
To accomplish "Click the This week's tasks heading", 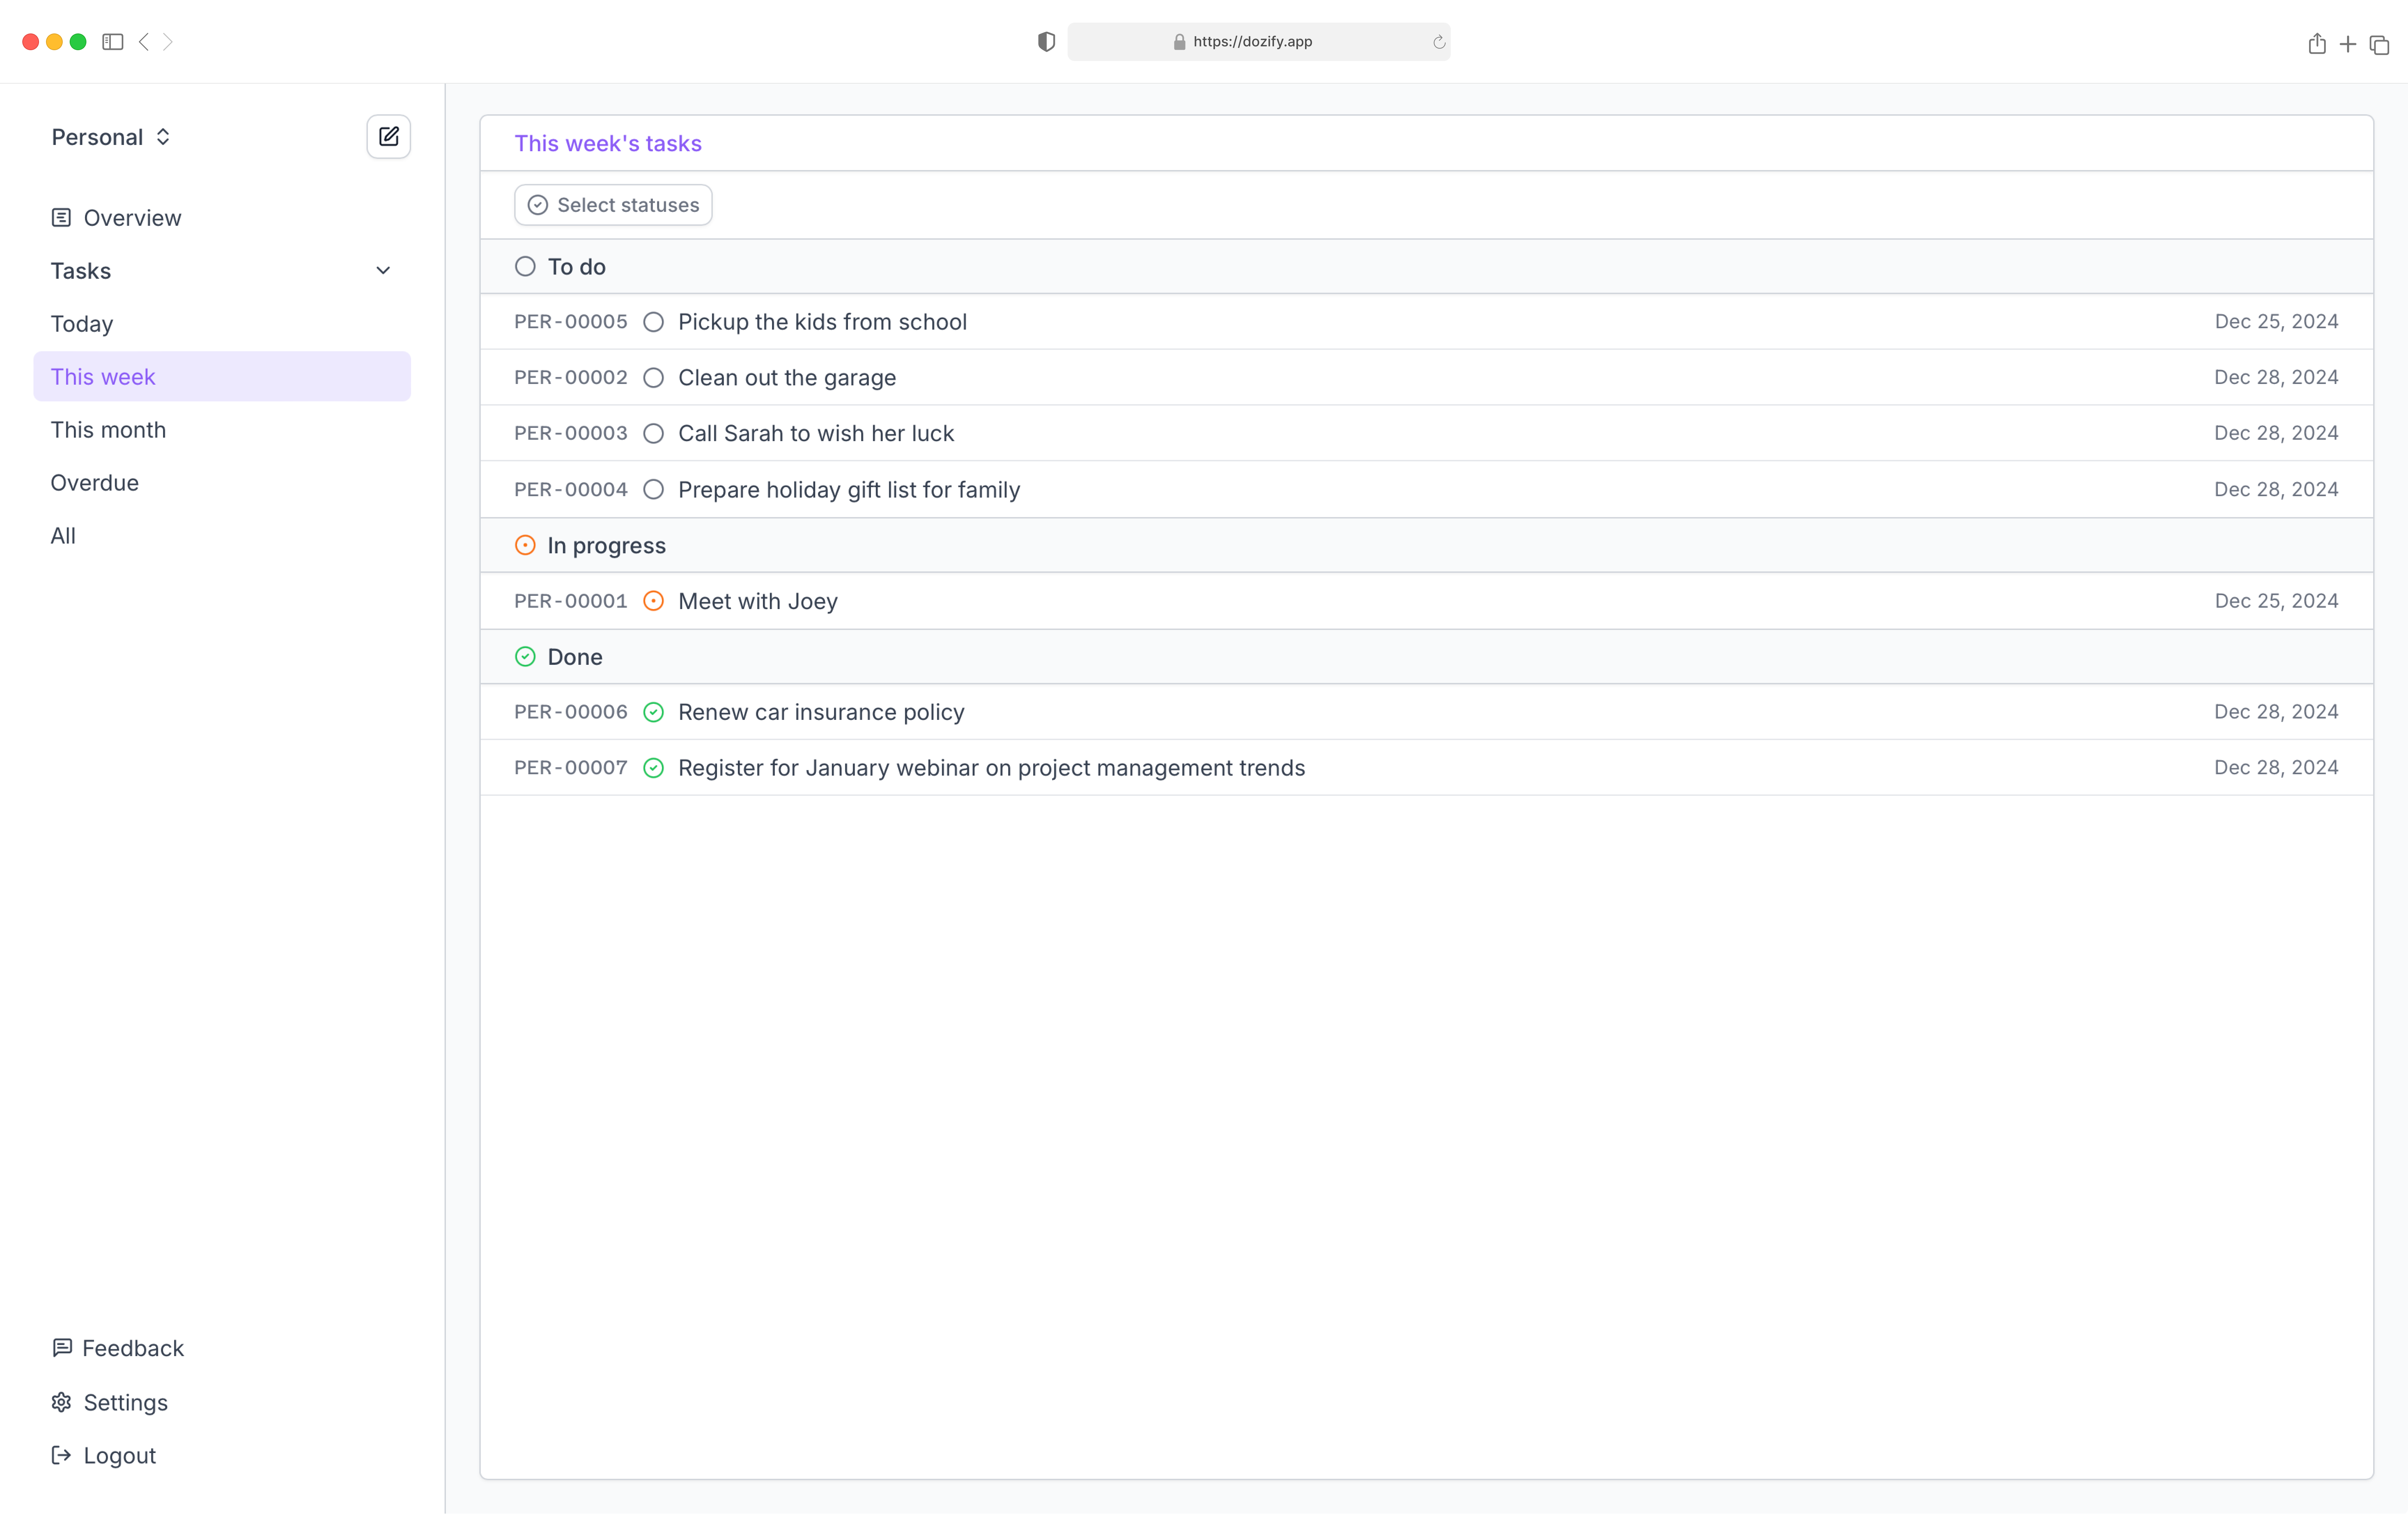I will (608, 143).
